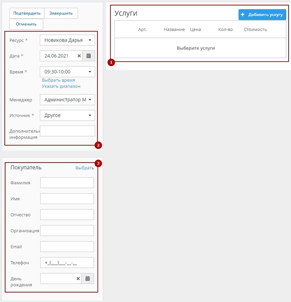
Task: Open the birthday calendar picker icon
Action: point(88,279)
